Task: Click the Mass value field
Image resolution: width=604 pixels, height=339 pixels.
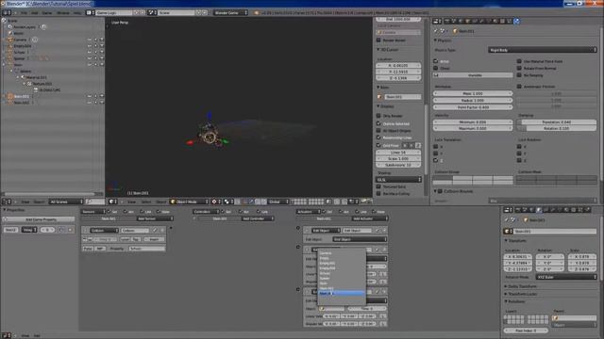Action: pos(473,93)
